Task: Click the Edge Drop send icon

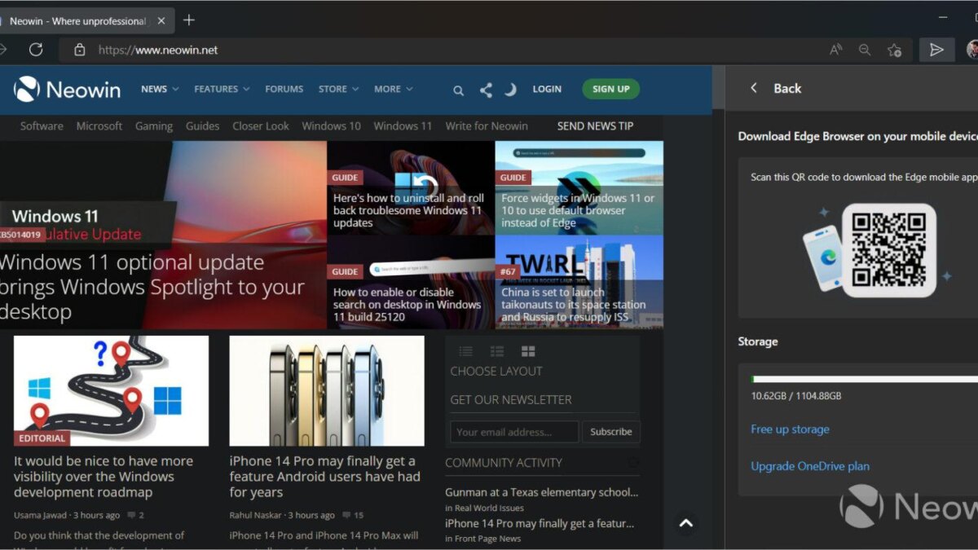Action: click(936, 50)
